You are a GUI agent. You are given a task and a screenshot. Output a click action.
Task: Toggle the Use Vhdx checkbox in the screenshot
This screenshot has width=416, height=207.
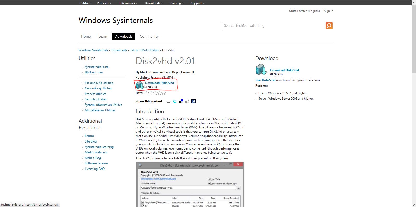(x=209, y=179)
